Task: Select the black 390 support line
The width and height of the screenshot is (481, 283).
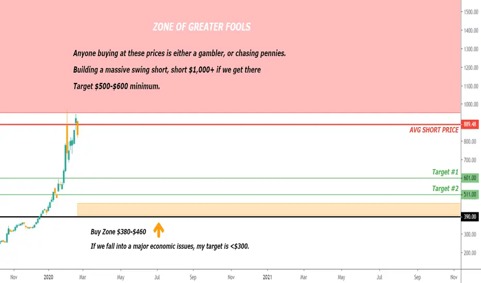Action: pyautogui.click(x=230, y=217)
